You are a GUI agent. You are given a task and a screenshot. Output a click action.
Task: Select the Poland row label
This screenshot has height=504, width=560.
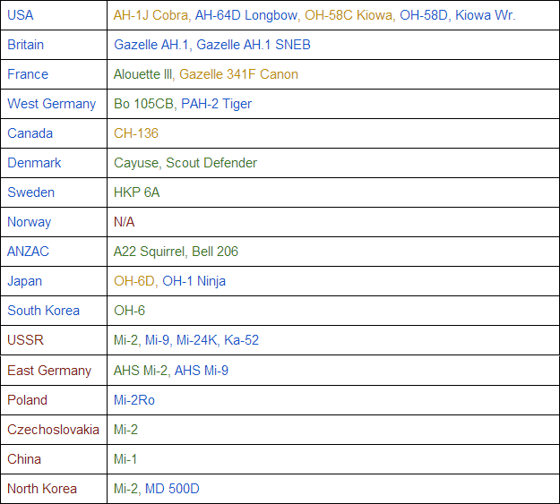[27, 400]
